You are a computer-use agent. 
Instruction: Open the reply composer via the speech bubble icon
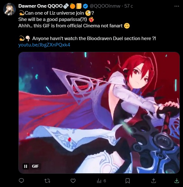(x=21, y=181)
